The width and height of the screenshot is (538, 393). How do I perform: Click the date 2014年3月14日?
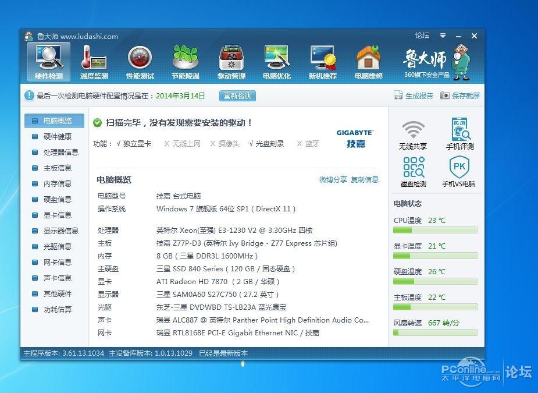[180, 96]
